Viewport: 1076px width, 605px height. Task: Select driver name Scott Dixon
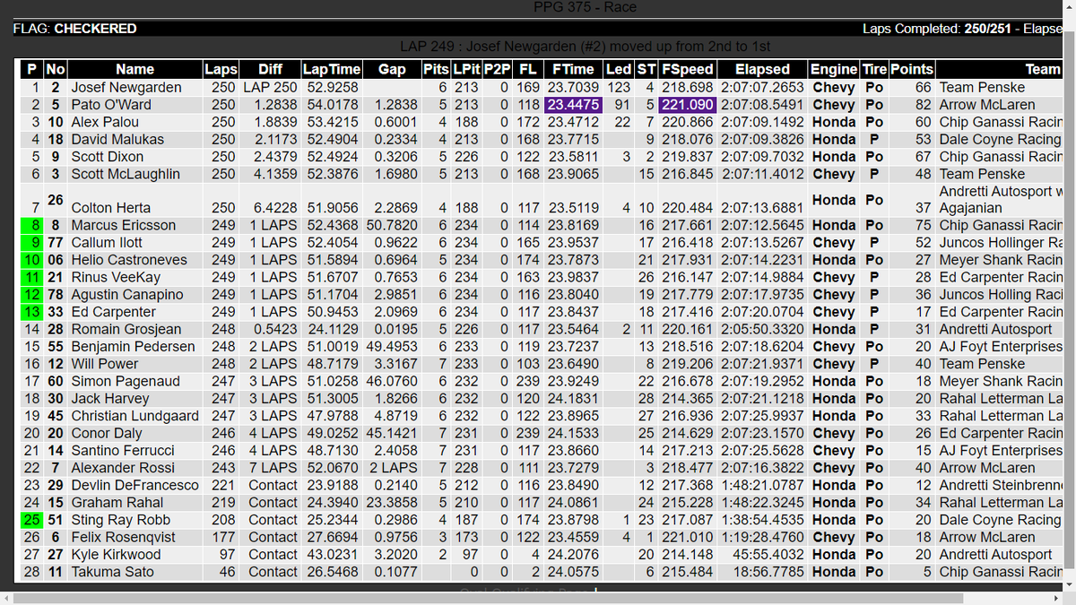[109, 157]
